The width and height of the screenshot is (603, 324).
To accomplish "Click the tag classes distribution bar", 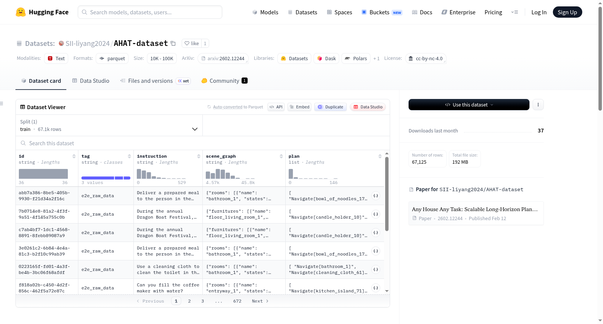I will pos(106,178).
